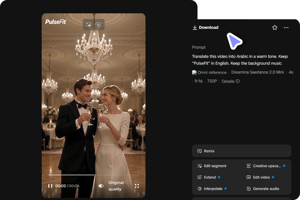Click the download arrow icon
Viewport: 300px width, 200px height.
point(195,27)
